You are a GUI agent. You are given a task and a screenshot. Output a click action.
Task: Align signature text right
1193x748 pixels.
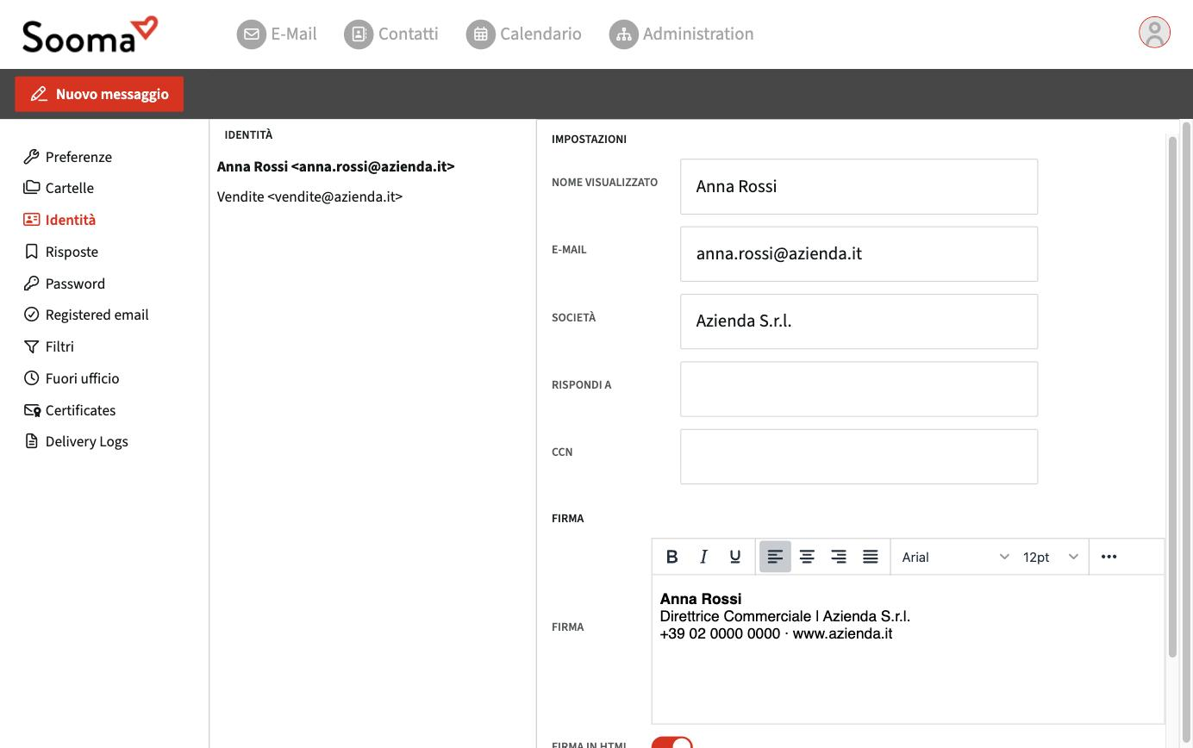[839, 557]
